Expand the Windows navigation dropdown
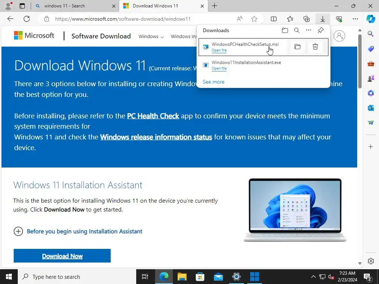Screen dimensions: 379x284 tap(151, 37)
